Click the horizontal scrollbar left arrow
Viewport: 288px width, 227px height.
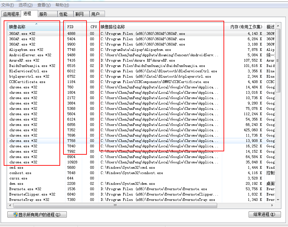click(x=10, y=205)
